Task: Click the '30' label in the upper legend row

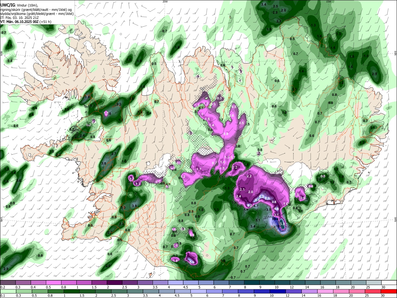Action: pyautogui.click(x=383, y=287)
